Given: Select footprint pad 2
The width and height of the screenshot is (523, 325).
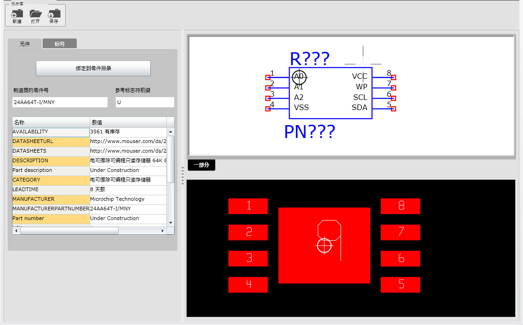Looking at the screenshot, I should (248, 232).
